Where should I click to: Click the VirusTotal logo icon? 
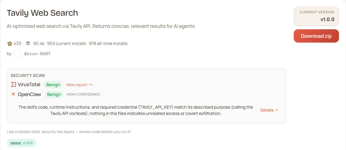tap(13, 85)
